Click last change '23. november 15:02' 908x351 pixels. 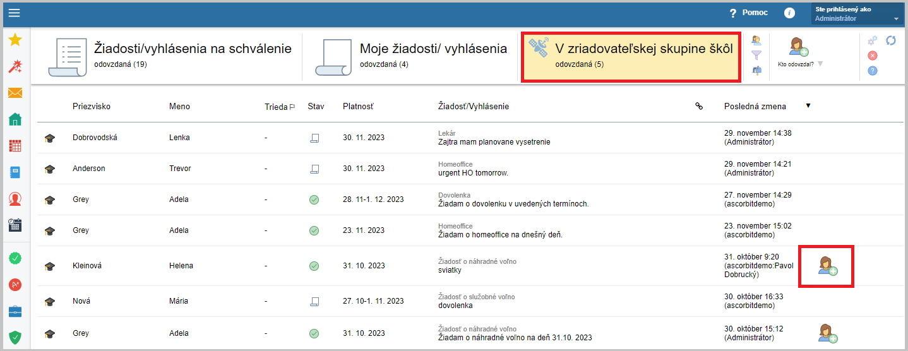(758, 226)
